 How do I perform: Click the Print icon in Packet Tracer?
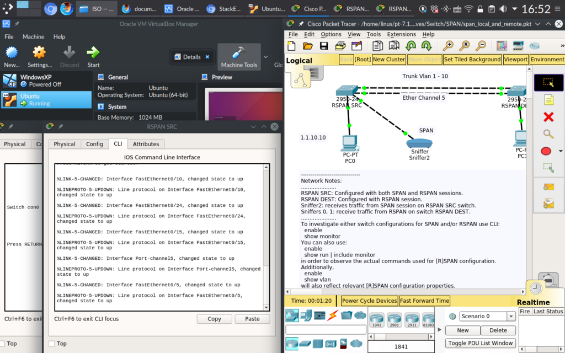[x=340, y=46]
